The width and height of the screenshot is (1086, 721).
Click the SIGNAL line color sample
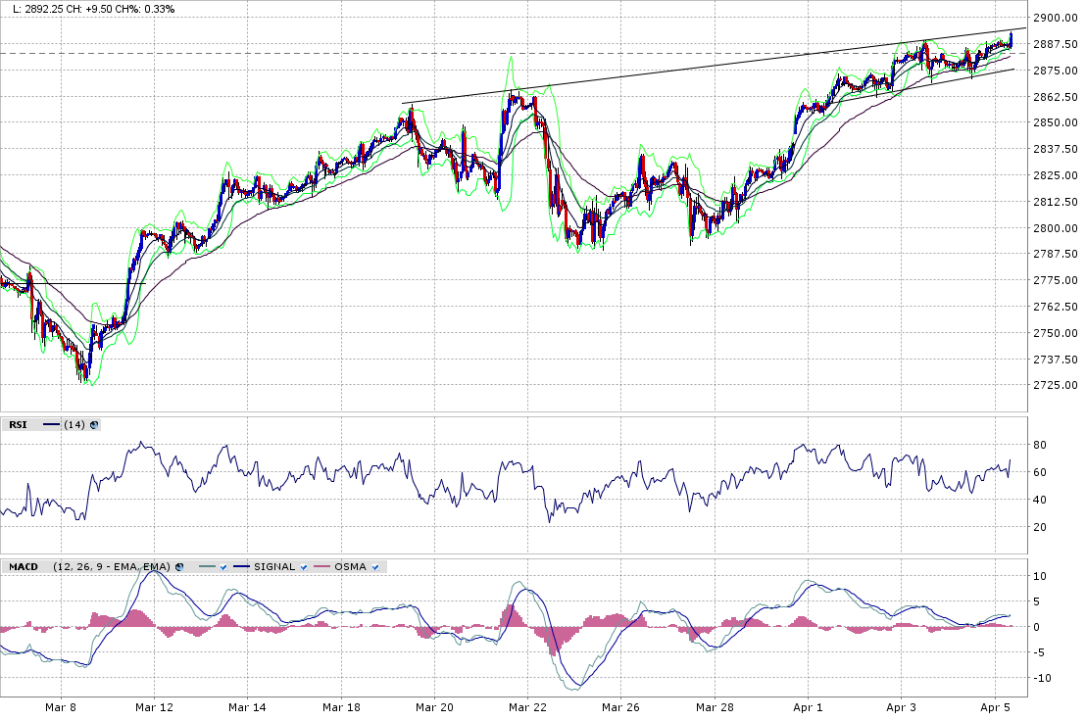[x=241, y=566]
